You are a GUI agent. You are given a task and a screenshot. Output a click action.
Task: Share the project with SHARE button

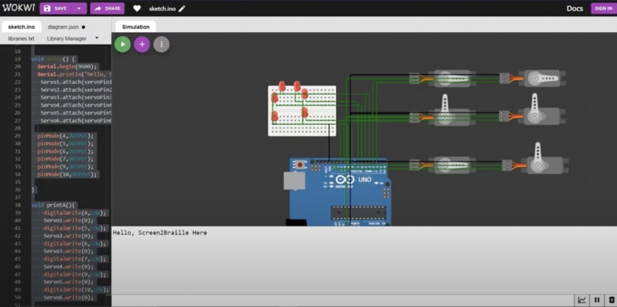pyautogui.click(x=107, y=8)
